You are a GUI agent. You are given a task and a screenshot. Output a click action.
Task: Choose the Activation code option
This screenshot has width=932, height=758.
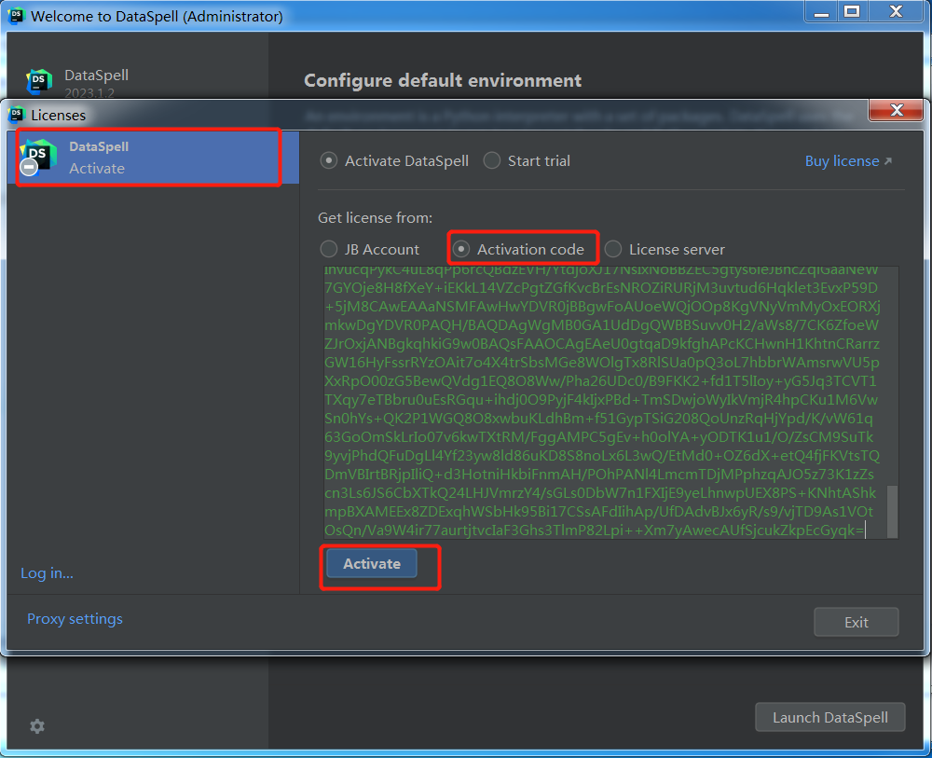click(x=460, y=249)
